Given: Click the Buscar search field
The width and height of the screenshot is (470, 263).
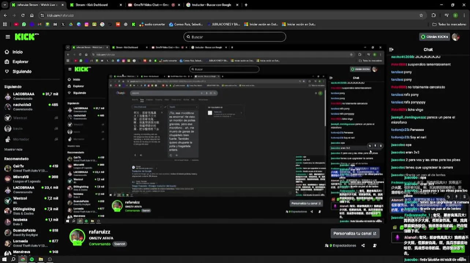Looking at the screenshot, I should point(235,37).
